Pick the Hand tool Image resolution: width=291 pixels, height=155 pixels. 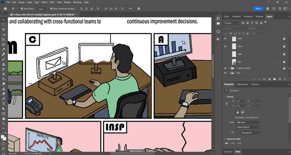3,118
